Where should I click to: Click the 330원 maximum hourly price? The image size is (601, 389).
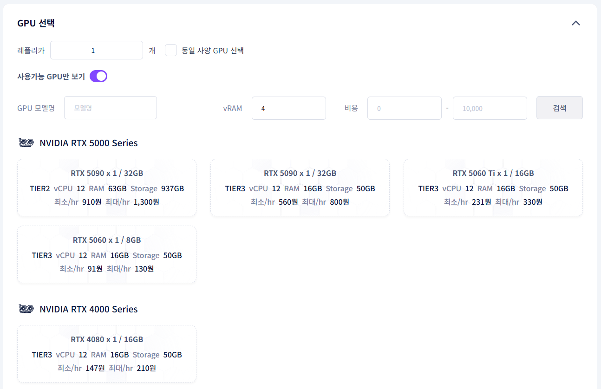pyautogui.click(x=533, y=202)
